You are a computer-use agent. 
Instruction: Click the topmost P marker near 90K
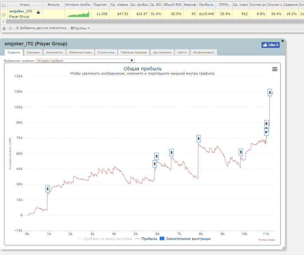[x=267, y=123]
